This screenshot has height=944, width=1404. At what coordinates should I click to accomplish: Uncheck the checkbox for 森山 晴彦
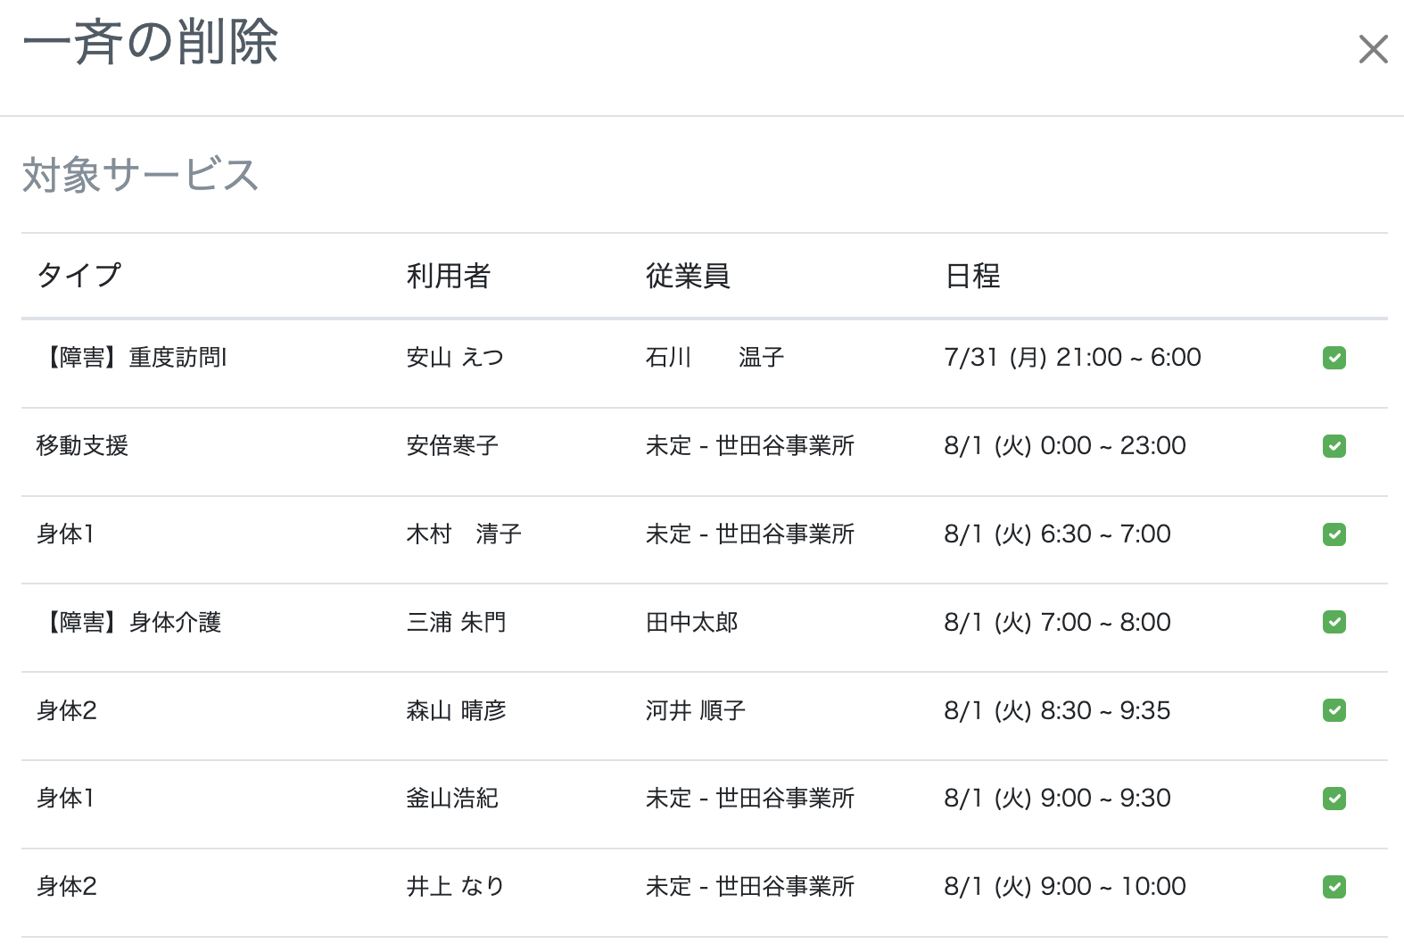[x=1334, y=710]
